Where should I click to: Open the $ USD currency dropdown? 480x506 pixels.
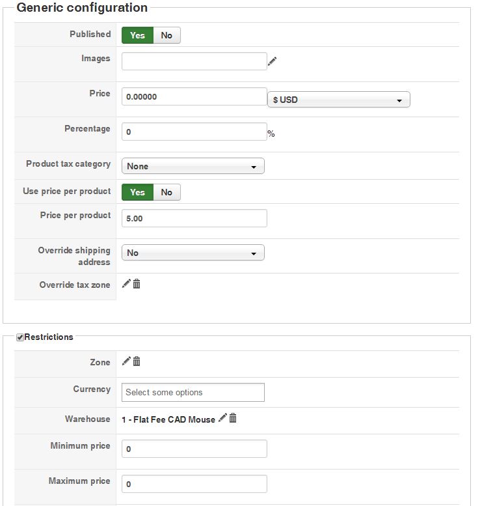click(x=338, y=100)
